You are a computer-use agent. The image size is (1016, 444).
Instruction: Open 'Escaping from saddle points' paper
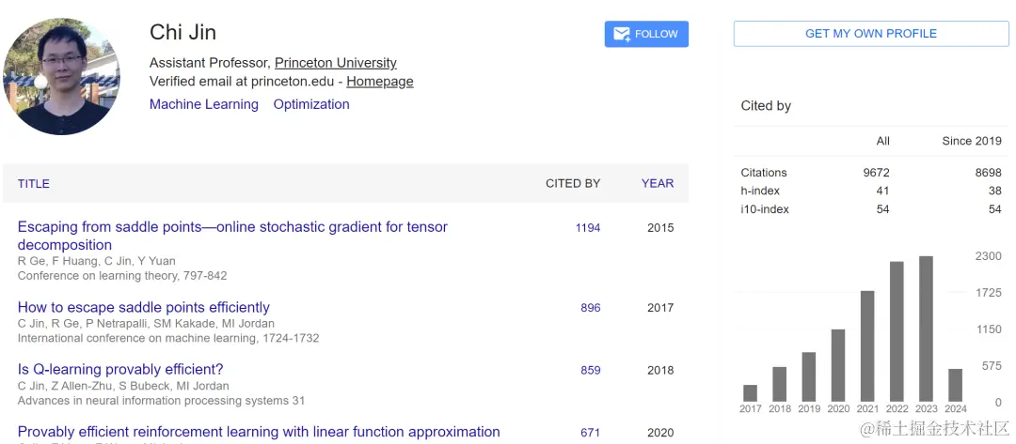[232, 227]
